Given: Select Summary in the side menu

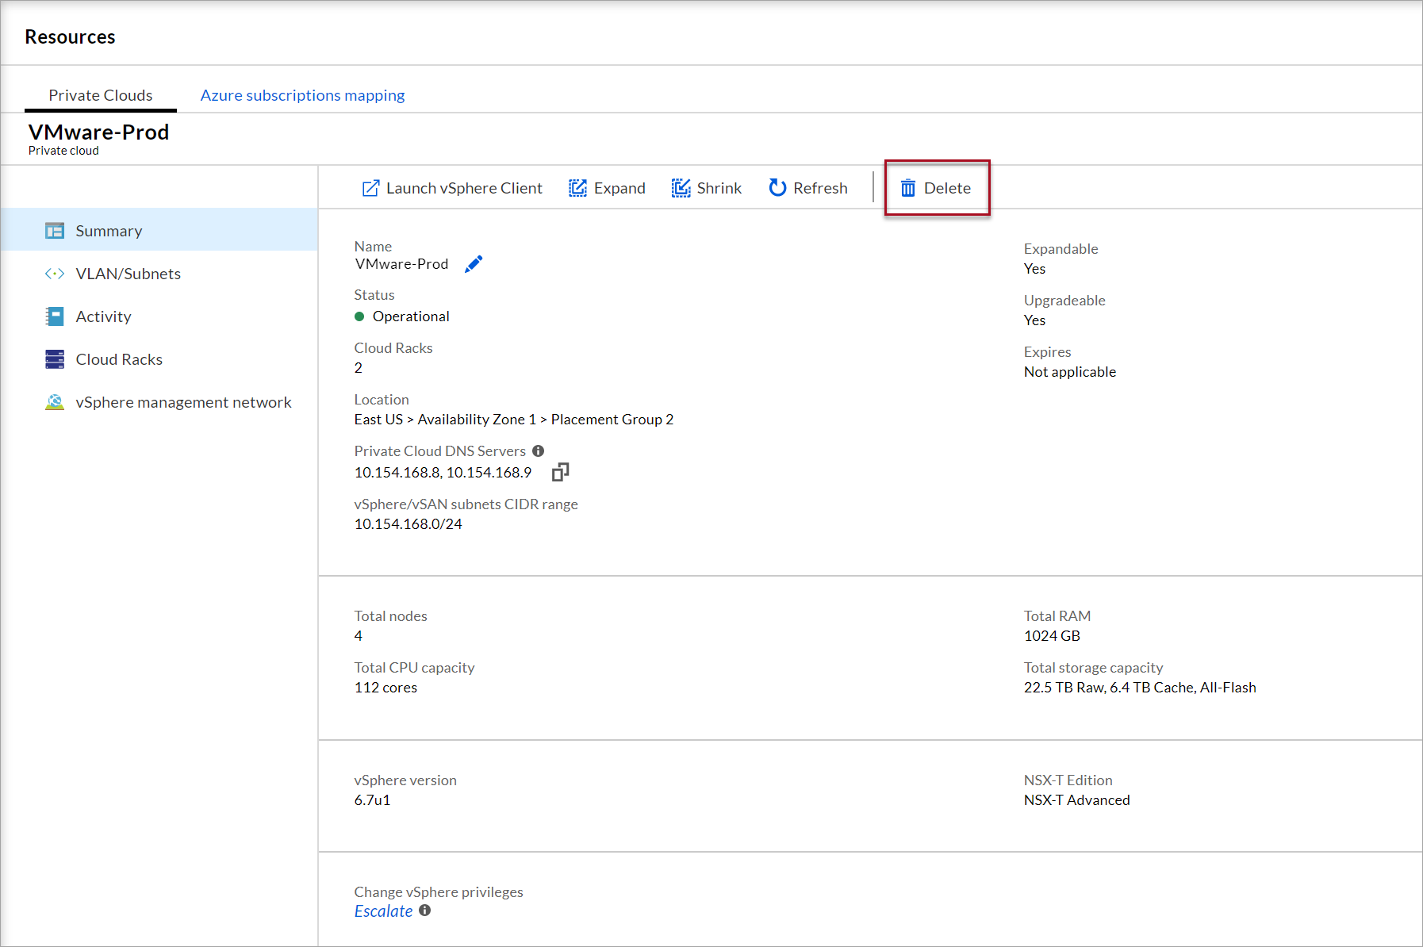Looking at the screenshot, I should (x=159, y=231).
